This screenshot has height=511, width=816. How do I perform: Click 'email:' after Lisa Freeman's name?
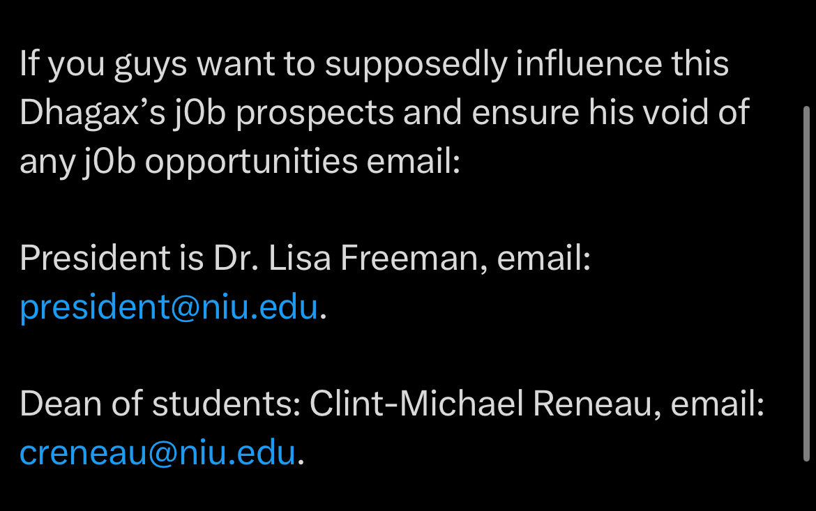point(544,258)
